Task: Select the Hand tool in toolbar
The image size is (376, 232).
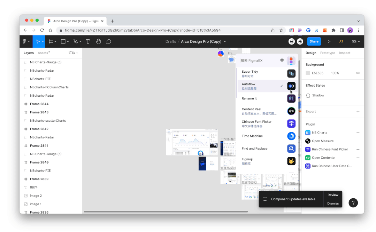Action: pos(98,41)
